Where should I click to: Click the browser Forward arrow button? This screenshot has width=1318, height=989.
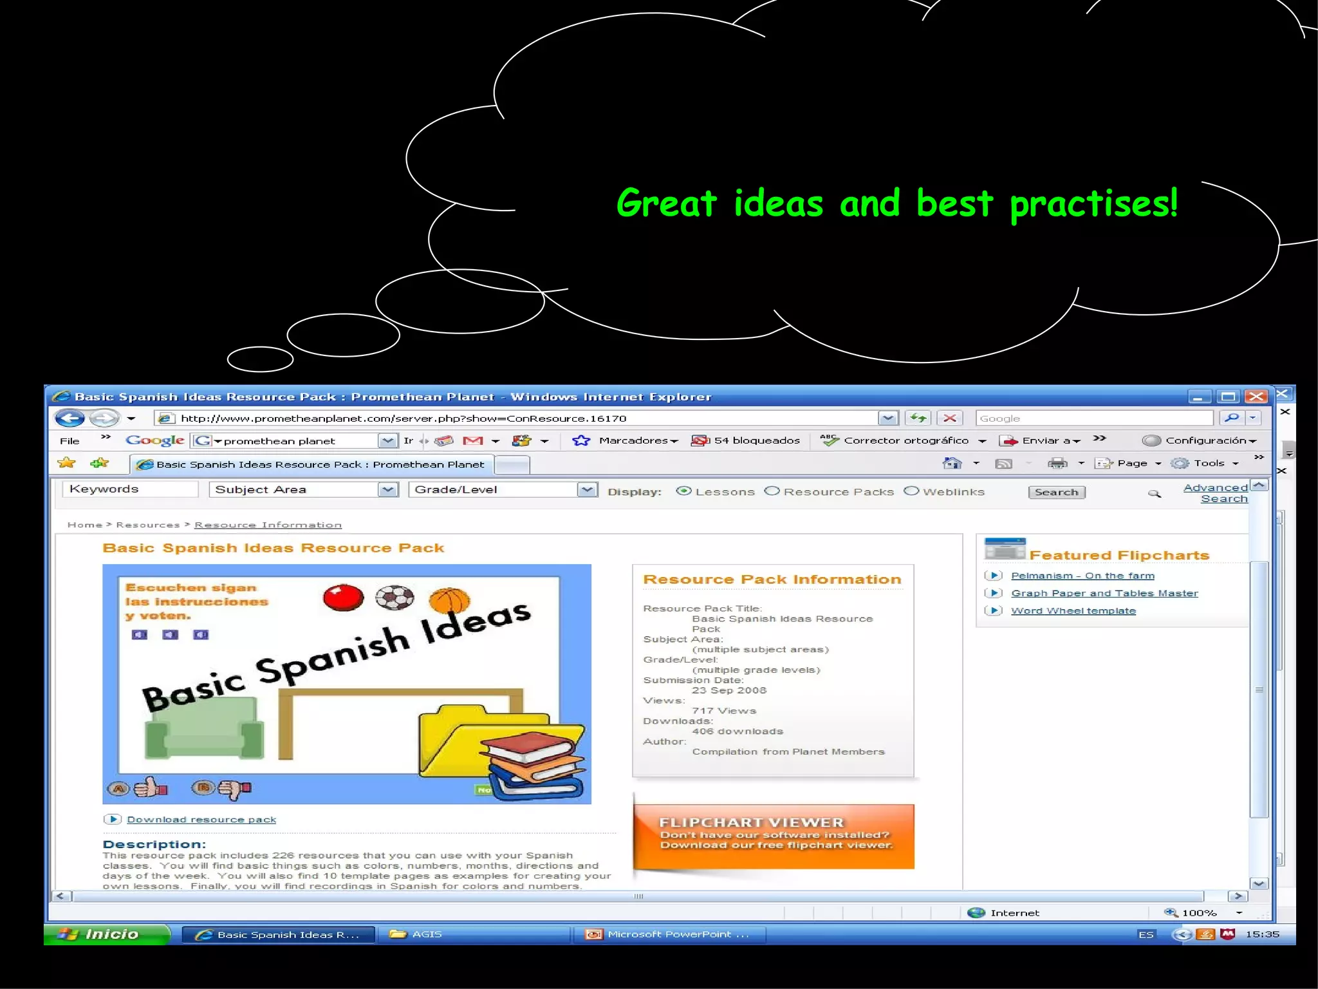pyautogui.click(x=104, y=418)
